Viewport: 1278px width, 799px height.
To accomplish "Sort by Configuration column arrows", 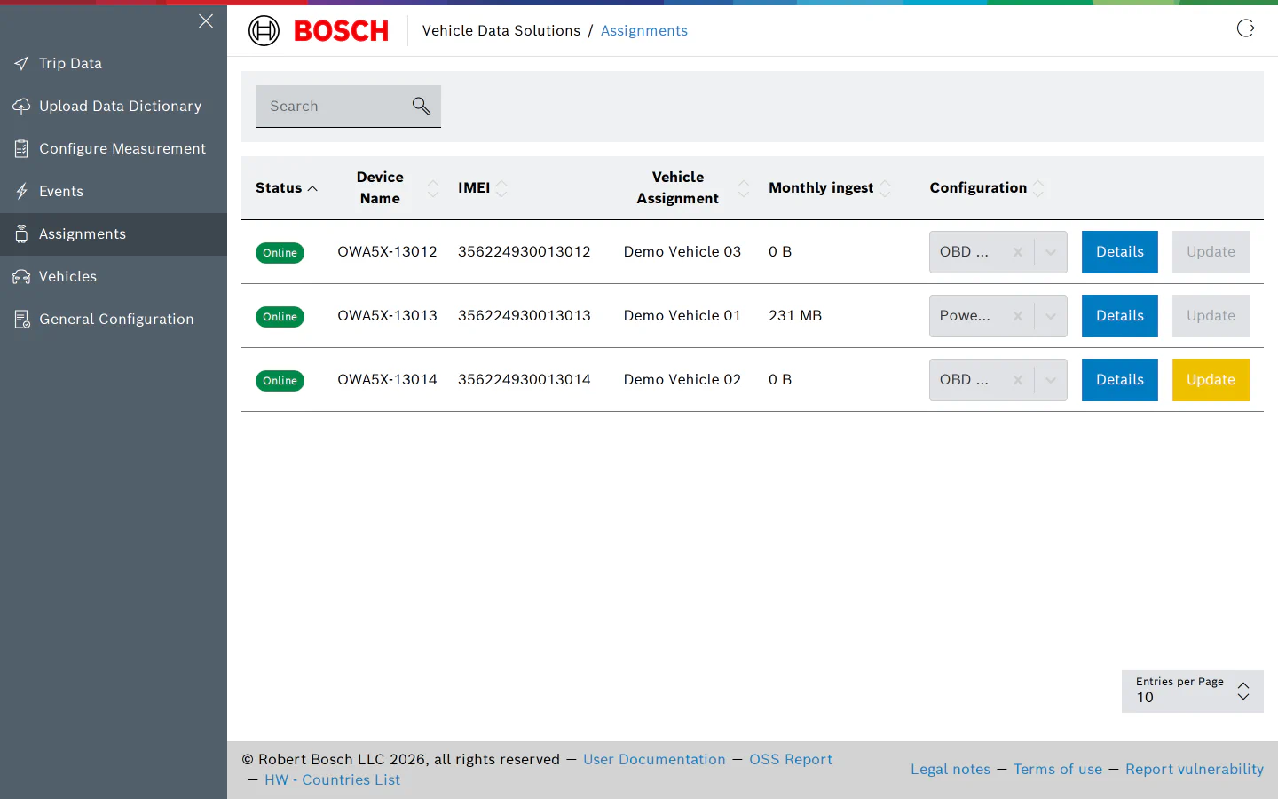I will pos(1038,188).
